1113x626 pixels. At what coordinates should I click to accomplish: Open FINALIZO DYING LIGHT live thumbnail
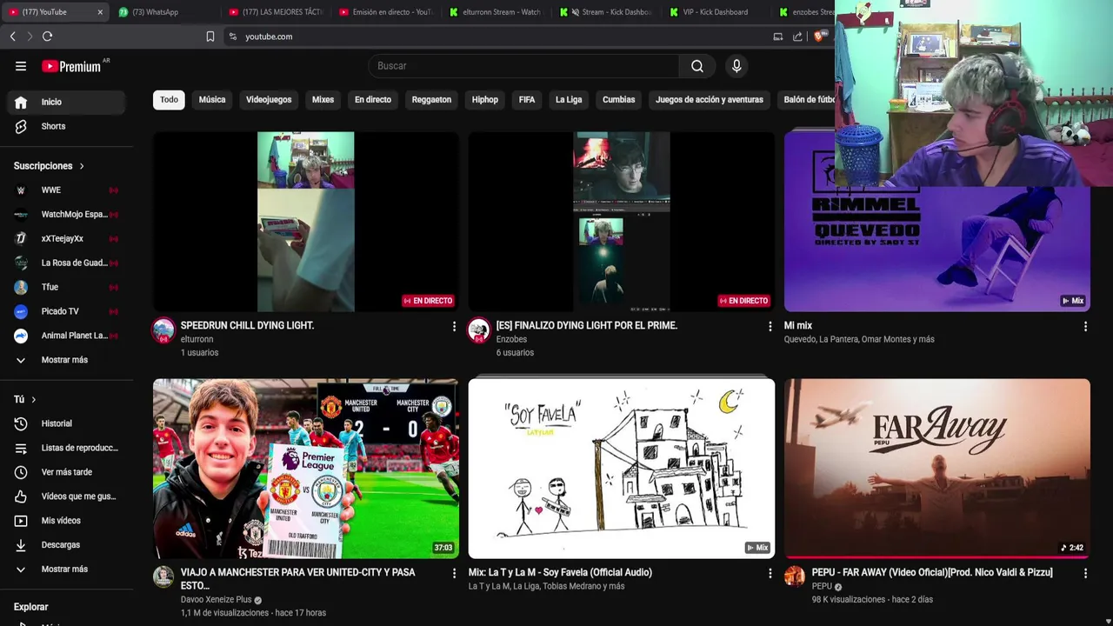click(x=622, y=222)
